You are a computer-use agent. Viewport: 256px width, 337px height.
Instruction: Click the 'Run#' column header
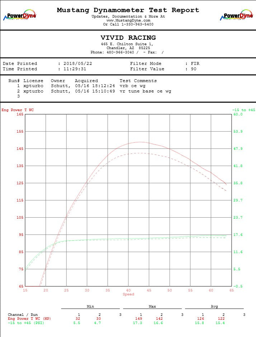(x=14, y=81)
